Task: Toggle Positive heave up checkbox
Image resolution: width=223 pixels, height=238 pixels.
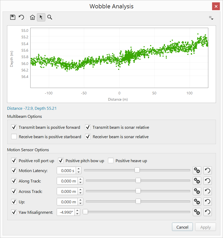Action: (x=111, y=161)
